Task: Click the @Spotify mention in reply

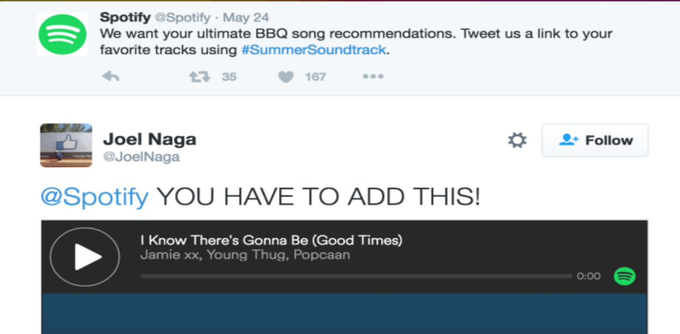Action: click(95, 197)
